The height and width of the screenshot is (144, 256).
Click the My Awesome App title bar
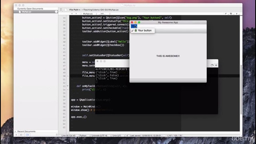click(x=168, y=22)
